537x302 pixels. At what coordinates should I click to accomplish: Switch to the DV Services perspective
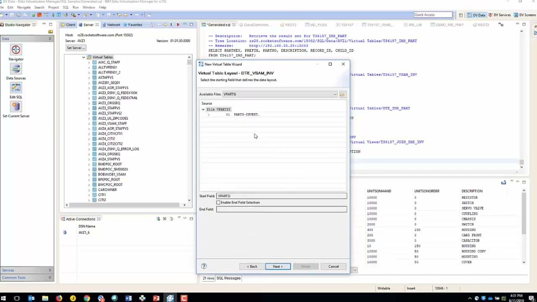coord(499,15)
